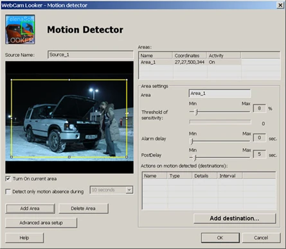This screenshot has width=286, height=249.
Task: Open Advanced area setup
Action: click(x=41, y=223)
